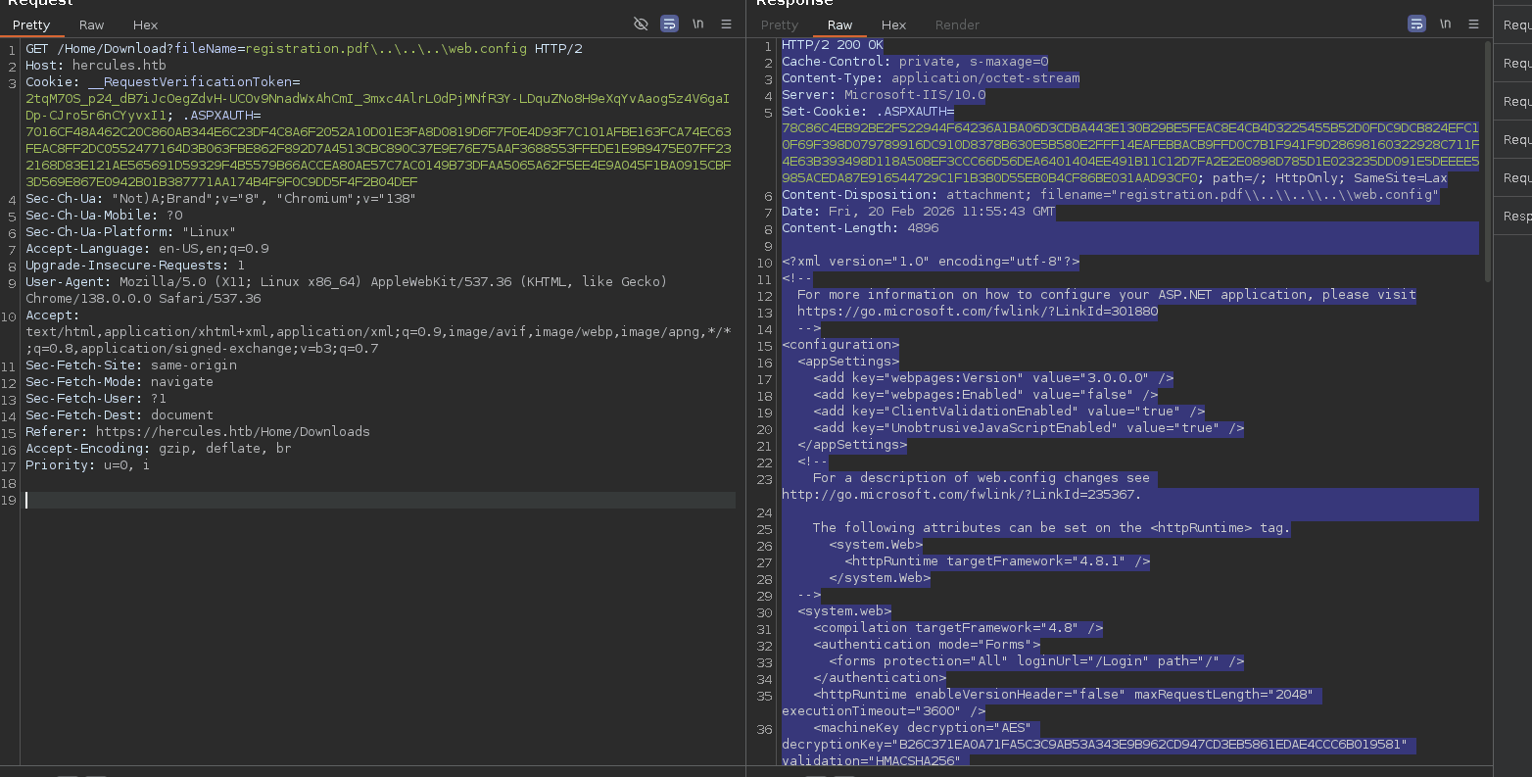
Task: Open the Request pane hamburger options menu
Action: point(726,24)
